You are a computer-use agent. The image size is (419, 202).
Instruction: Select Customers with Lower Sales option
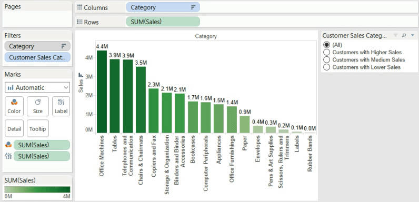(326, 67)
